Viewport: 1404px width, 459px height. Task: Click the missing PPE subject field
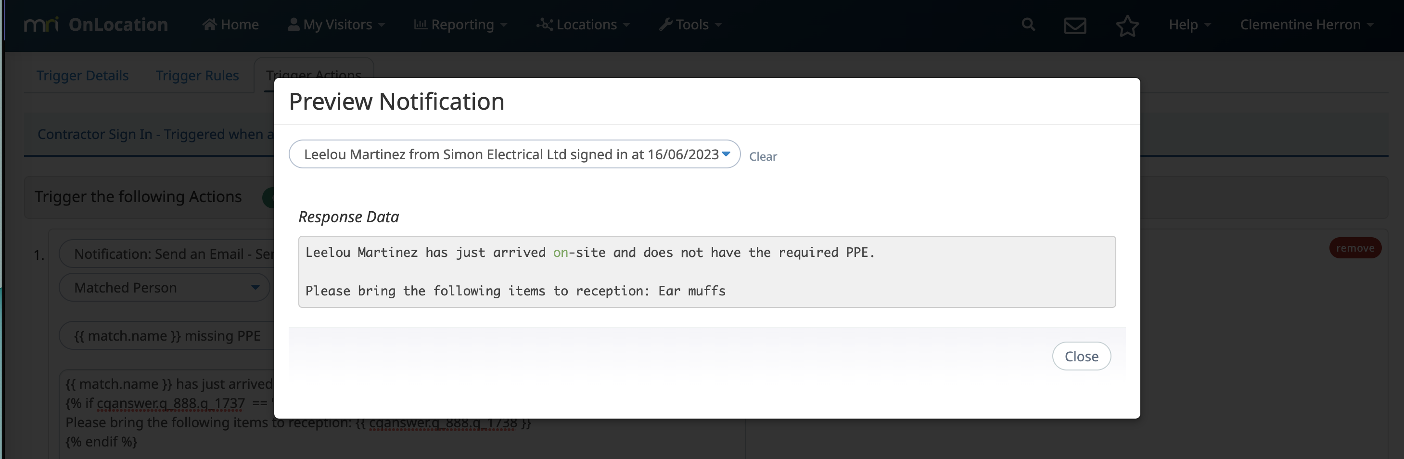pyautogui.click(x=167, y=336)
